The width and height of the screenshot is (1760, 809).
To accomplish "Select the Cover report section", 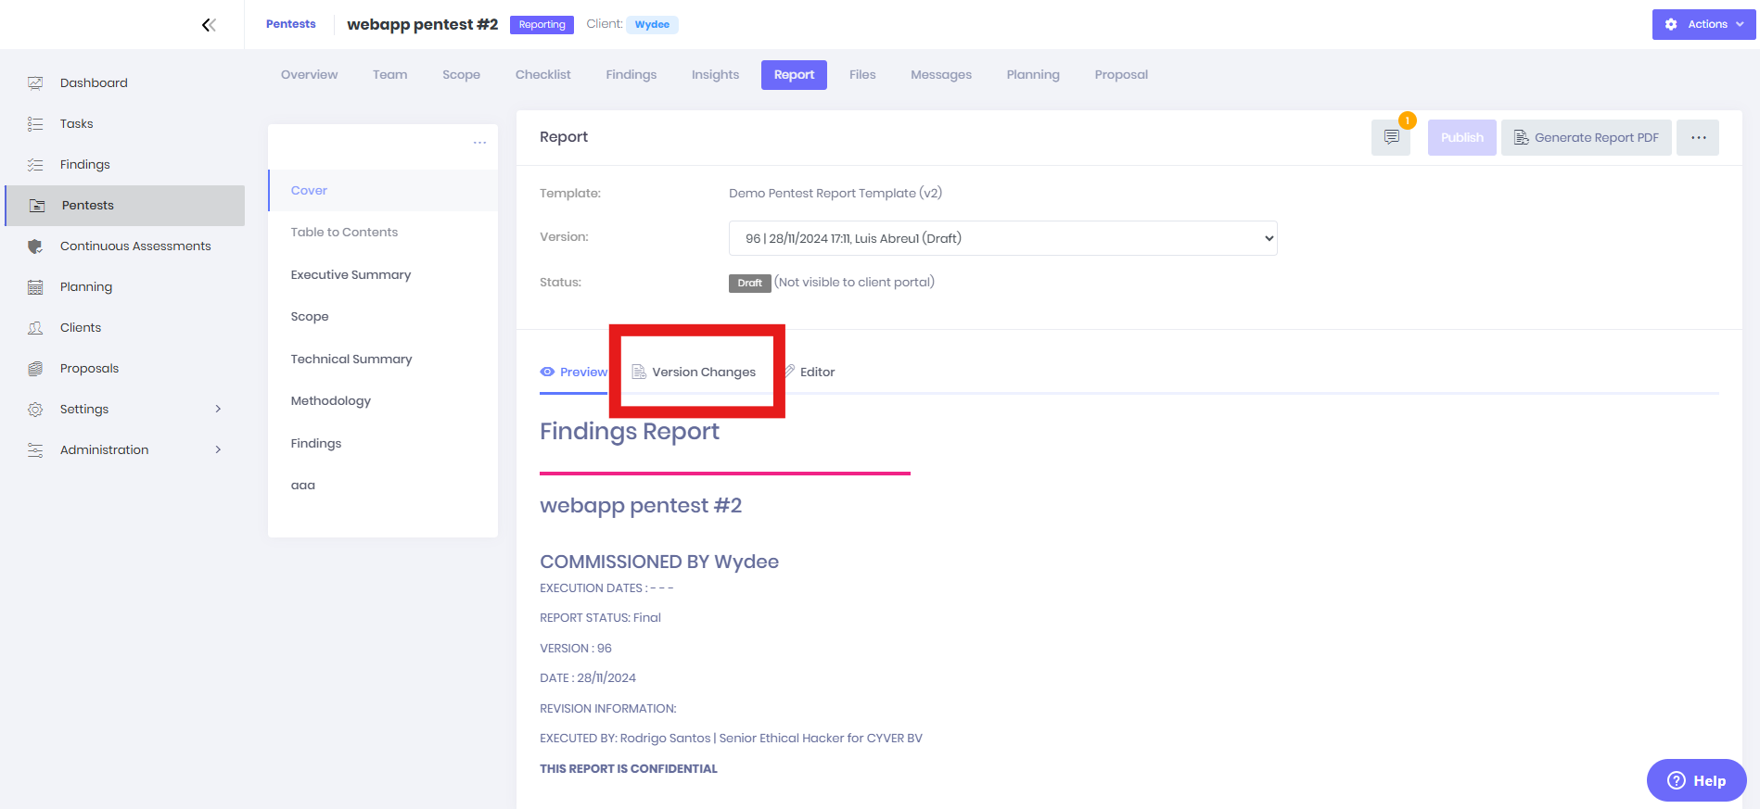I will [383, 190].
